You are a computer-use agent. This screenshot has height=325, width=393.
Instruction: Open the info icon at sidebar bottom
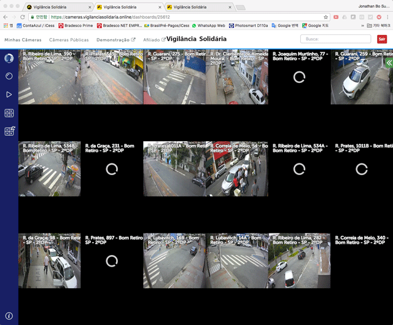pyautogui.click(x=9, y=316)
